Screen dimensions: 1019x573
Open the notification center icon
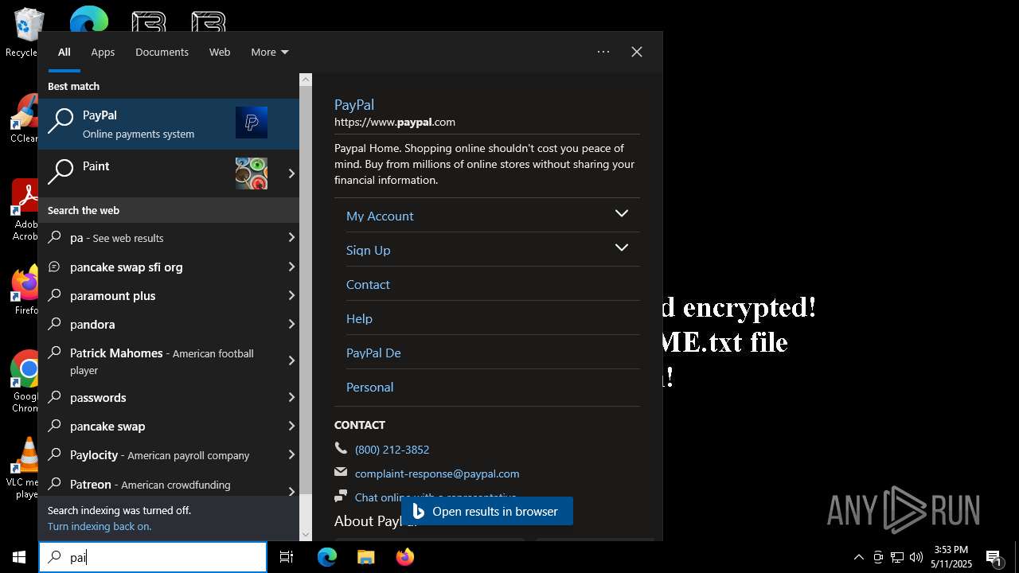(x=994, y=557)
